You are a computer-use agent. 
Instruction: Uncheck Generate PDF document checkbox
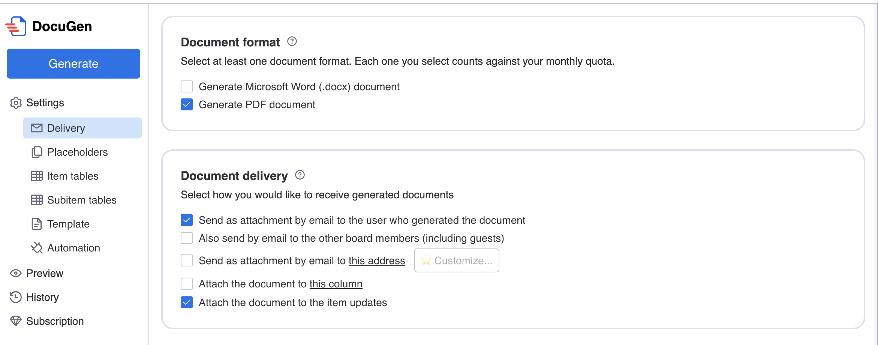coord(187,105)
